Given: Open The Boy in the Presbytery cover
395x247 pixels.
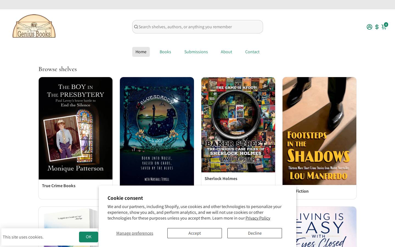Looking at the screenshot, I should 76,128.
